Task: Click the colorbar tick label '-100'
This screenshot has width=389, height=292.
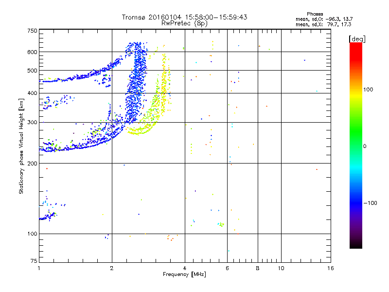Action: pyautogui.click(x=370, y=203)
